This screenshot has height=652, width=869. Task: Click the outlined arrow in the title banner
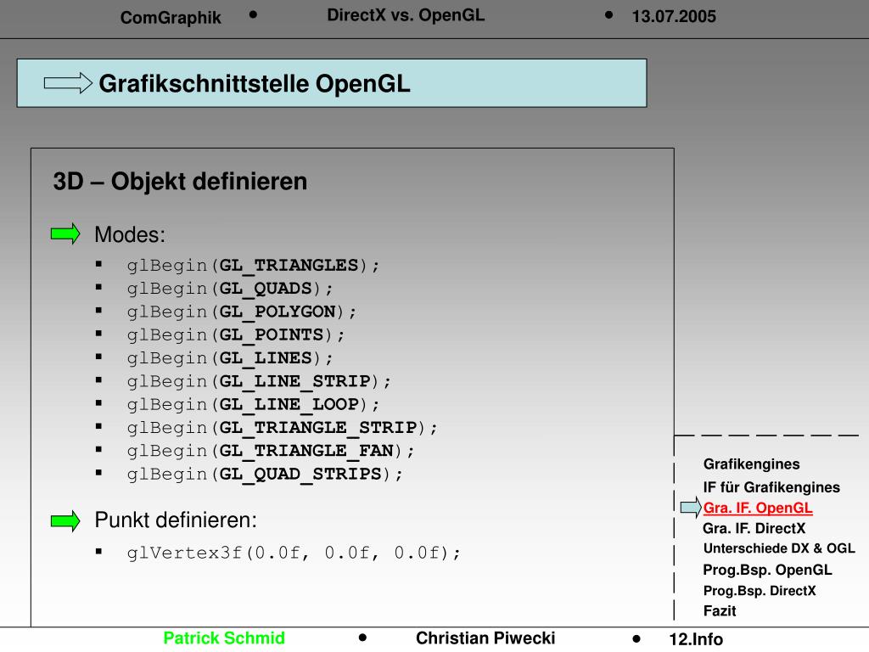[x=68, y=83]
